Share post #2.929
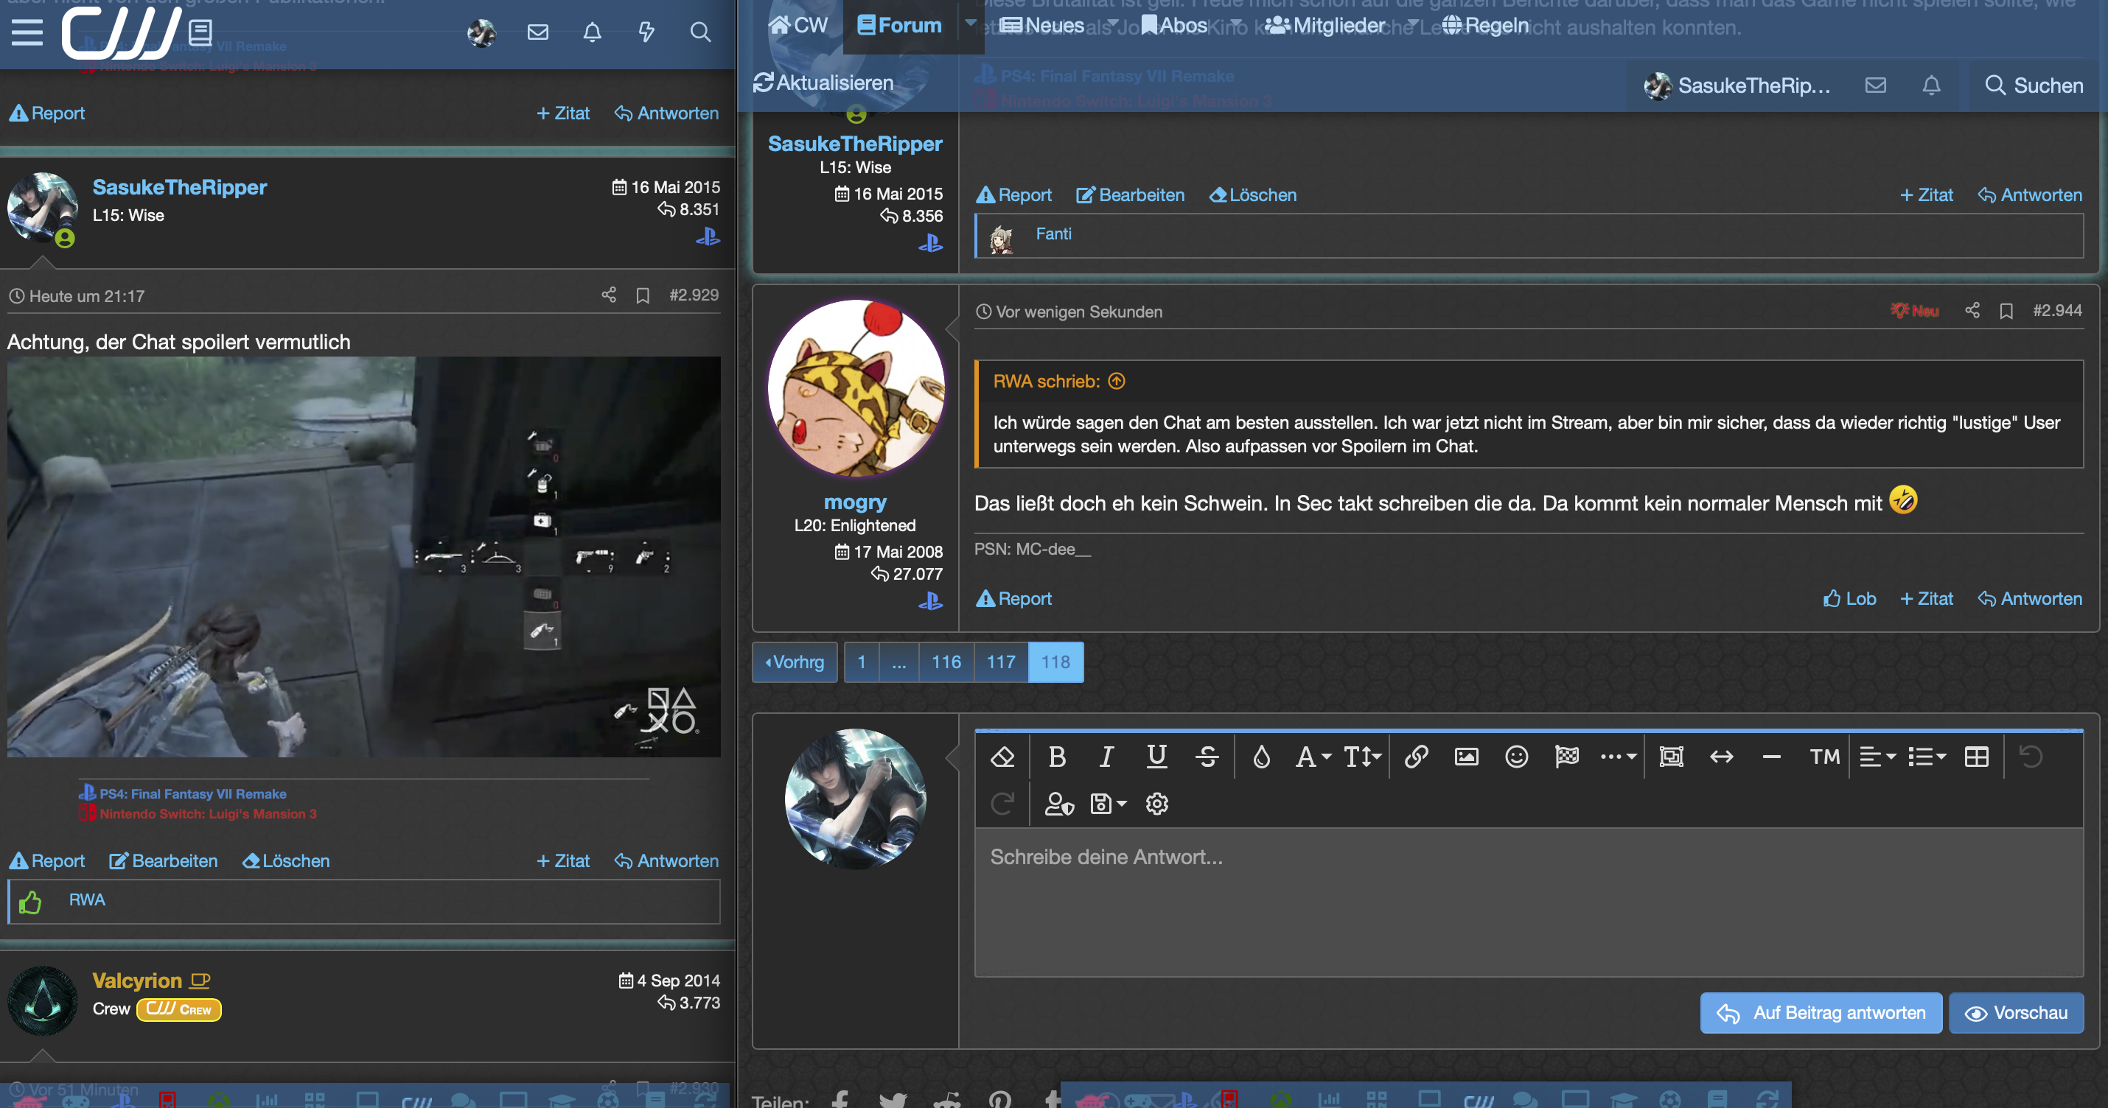The height and width of the screenshot is (1108, 2108). 608,295
